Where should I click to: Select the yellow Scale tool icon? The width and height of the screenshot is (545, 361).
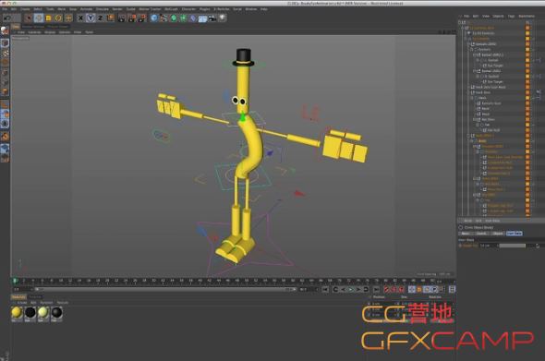point(49,18)
